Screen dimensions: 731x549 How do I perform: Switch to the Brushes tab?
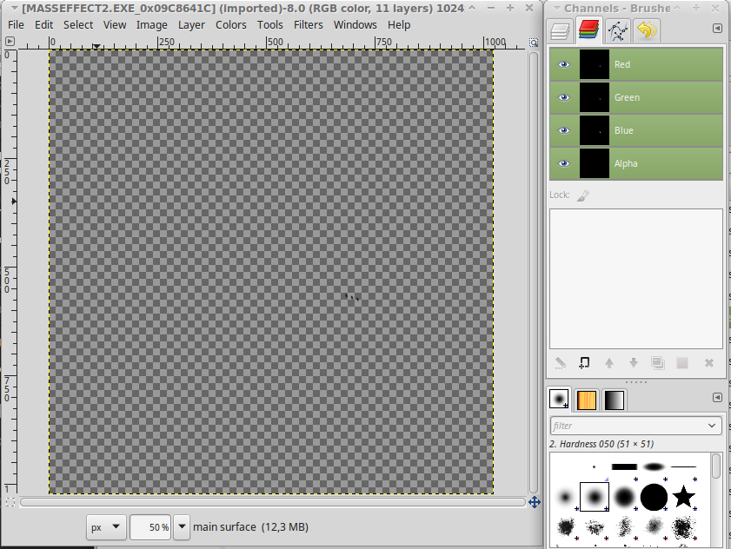click(x=559, y=400)
